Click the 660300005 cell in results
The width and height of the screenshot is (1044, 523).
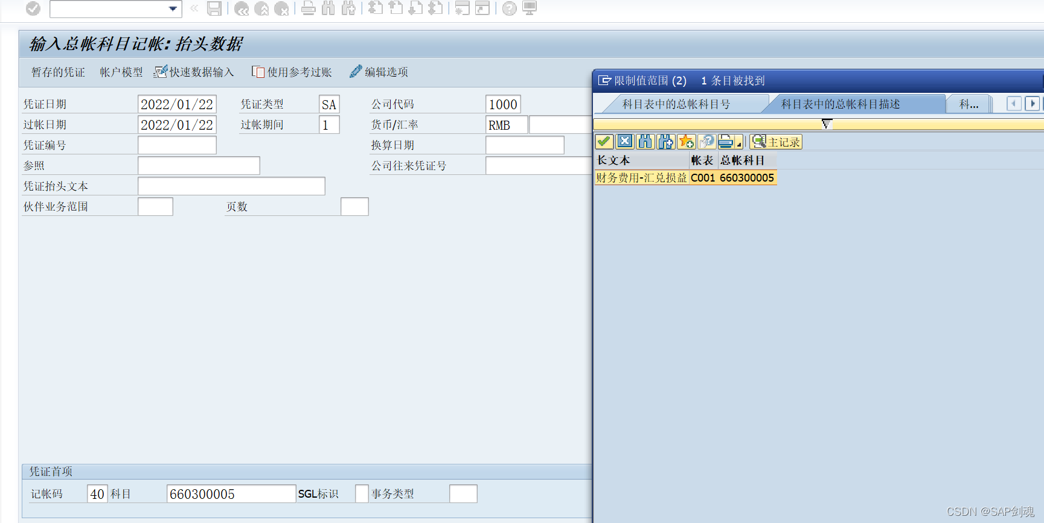(x=747, y=178)
